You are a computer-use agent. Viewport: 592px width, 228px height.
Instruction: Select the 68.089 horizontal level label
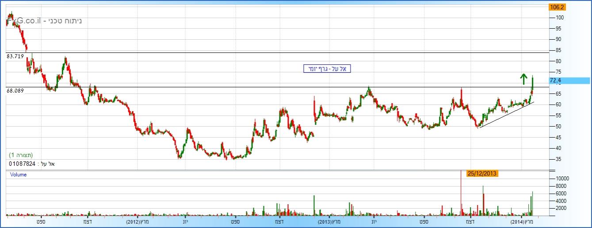tap(15, 91)
